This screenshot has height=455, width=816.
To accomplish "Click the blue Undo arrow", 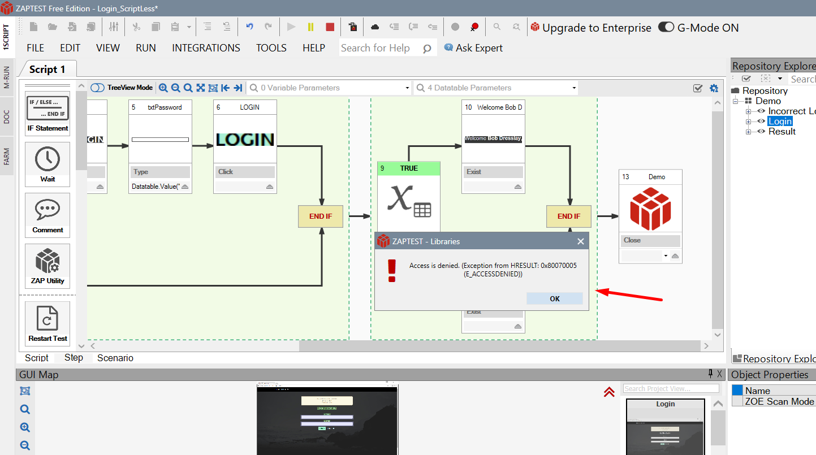I will 249,27.
